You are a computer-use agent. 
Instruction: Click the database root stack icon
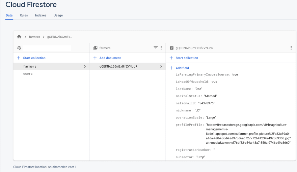19,48
